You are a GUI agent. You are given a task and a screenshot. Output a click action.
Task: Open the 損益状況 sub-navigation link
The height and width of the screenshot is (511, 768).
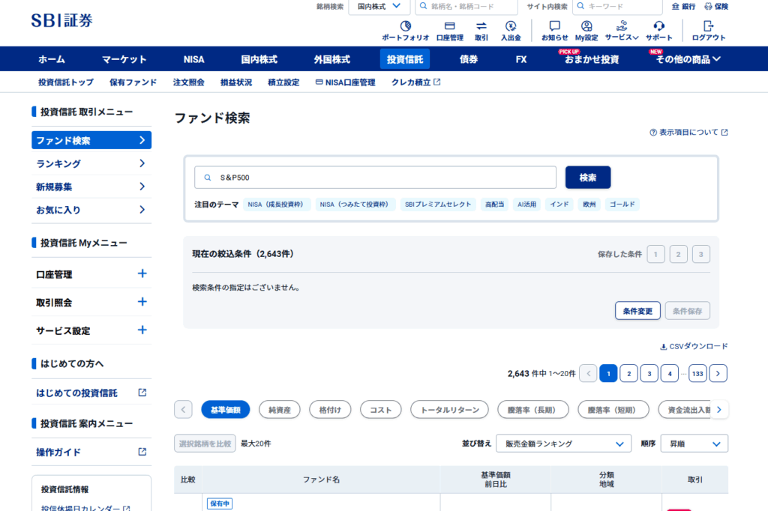(236, 82)
